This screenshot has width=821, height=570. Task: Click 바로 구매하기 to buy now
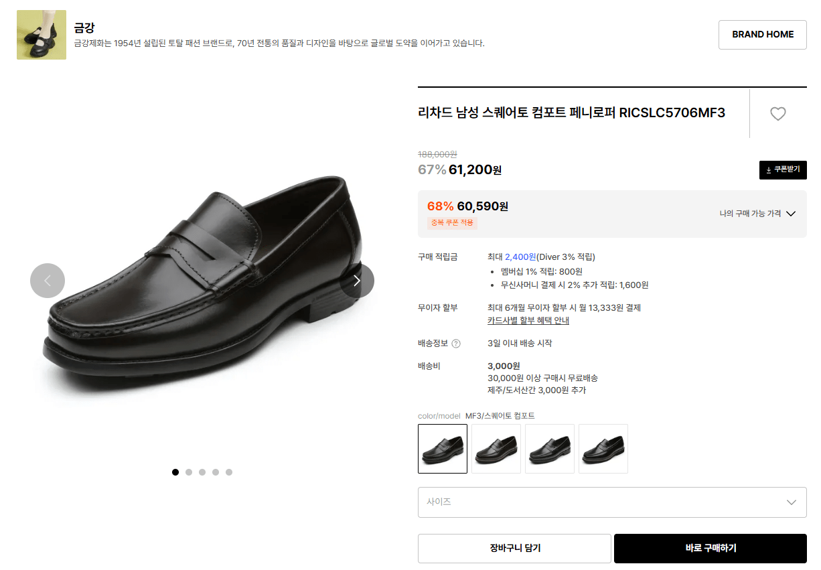coord(710,548)
